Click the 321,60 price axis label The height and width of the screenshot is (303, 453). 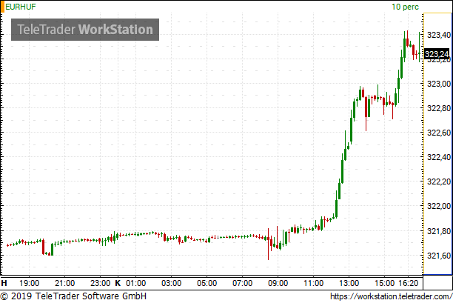coord(439,256)
